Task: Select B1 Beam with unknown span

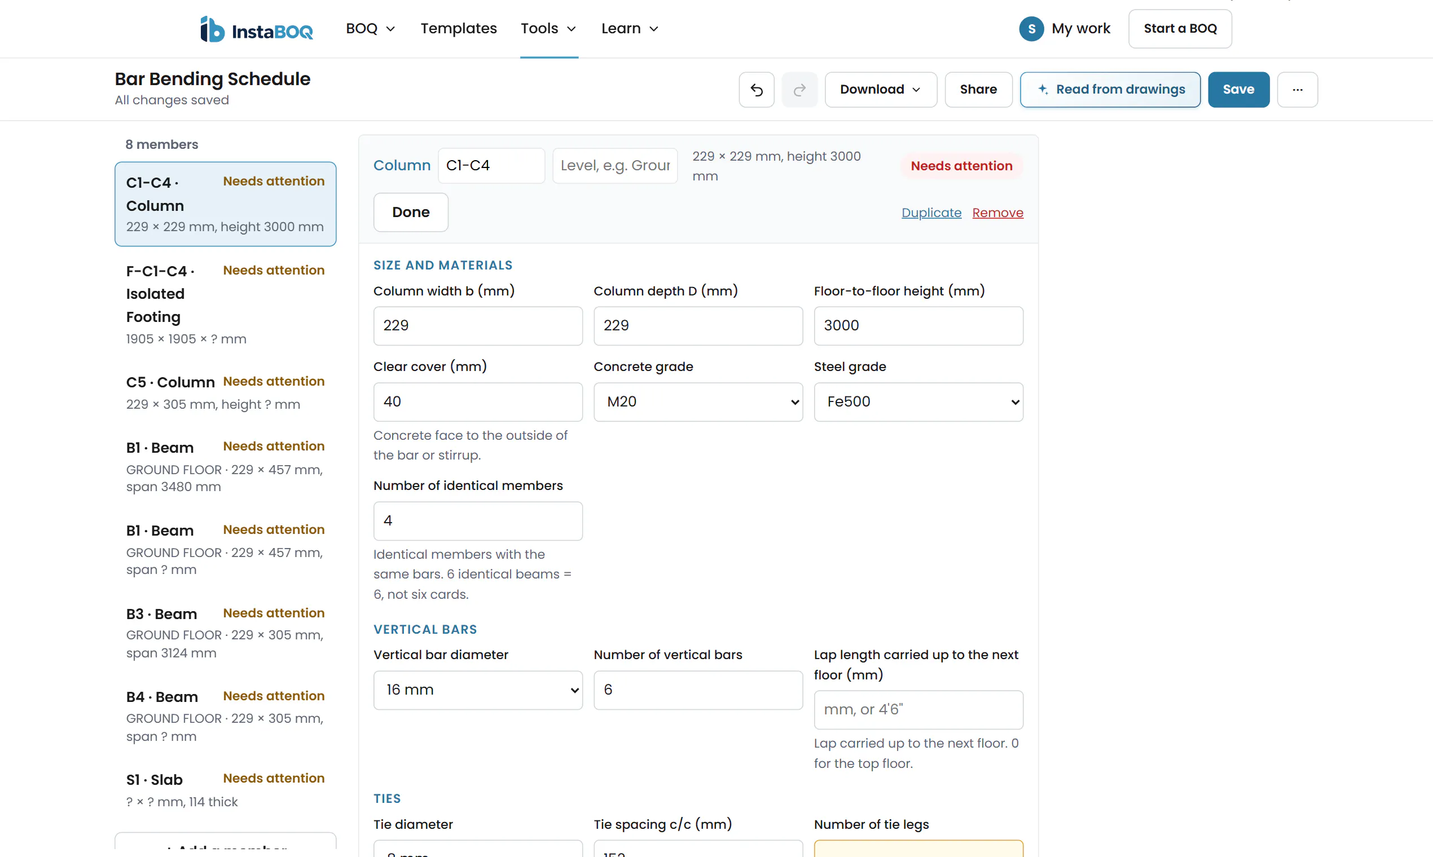Action: [x=225, y=550]
